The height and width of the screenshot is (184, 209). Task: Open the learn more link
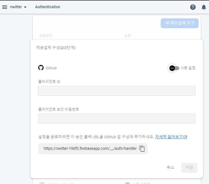(169, 137)
